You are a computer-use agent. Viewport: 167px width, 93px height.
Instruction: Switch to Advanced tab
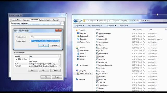point(34,20)
